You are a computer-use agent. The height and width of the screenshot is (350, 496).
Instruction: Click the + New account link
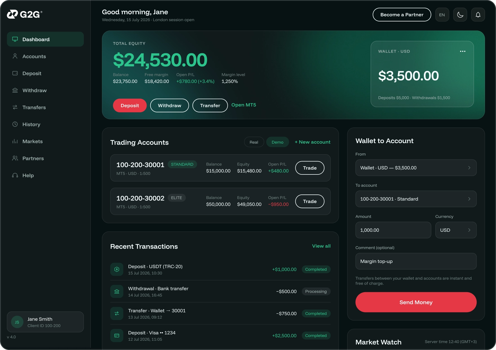[x=313, y=142]
